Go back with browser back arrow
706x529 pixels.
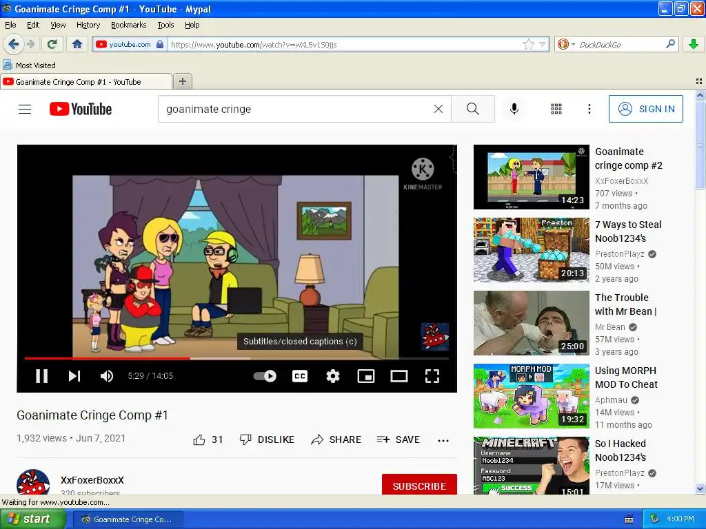[x=13, y=44]
